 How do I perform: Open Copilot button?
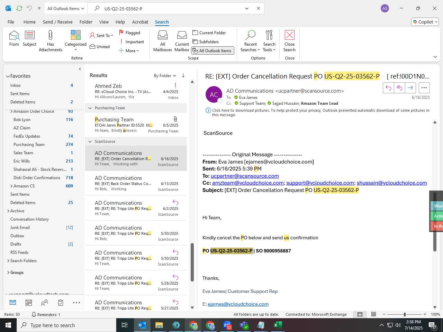(425, 22)
